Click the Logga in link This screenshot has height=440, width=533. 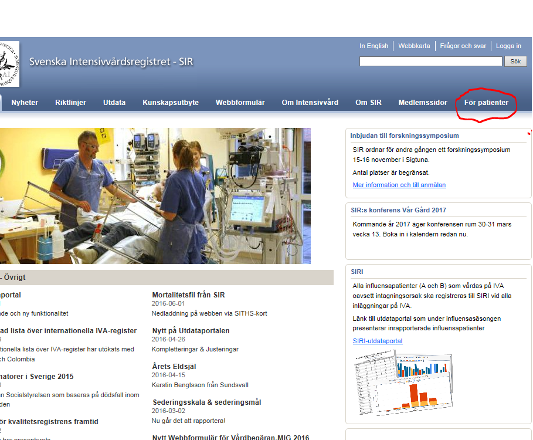tap(508, 46)
